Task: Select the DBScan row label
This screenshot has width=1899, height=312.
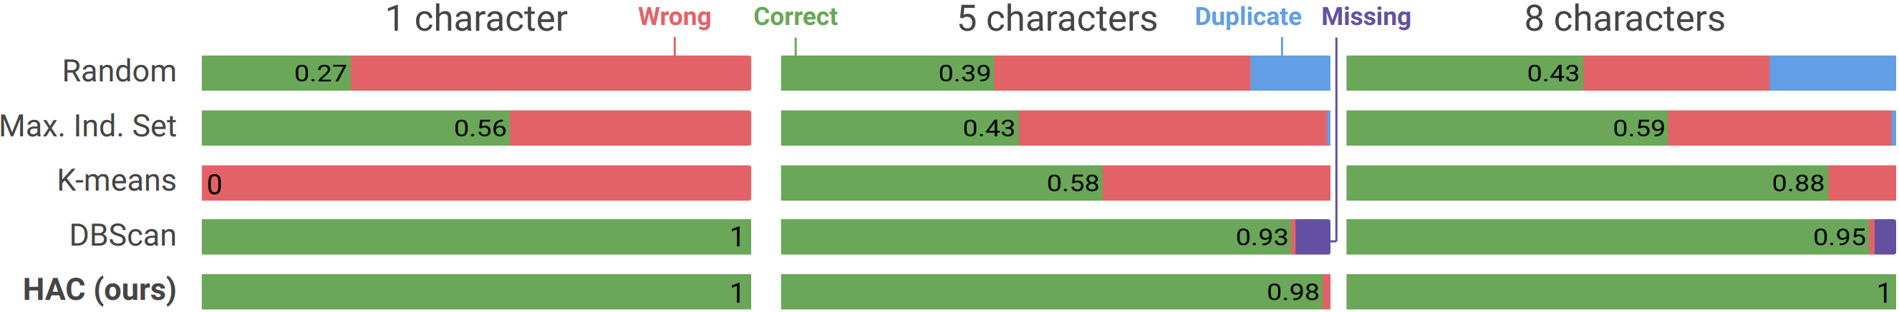Action: pos(122,236)
